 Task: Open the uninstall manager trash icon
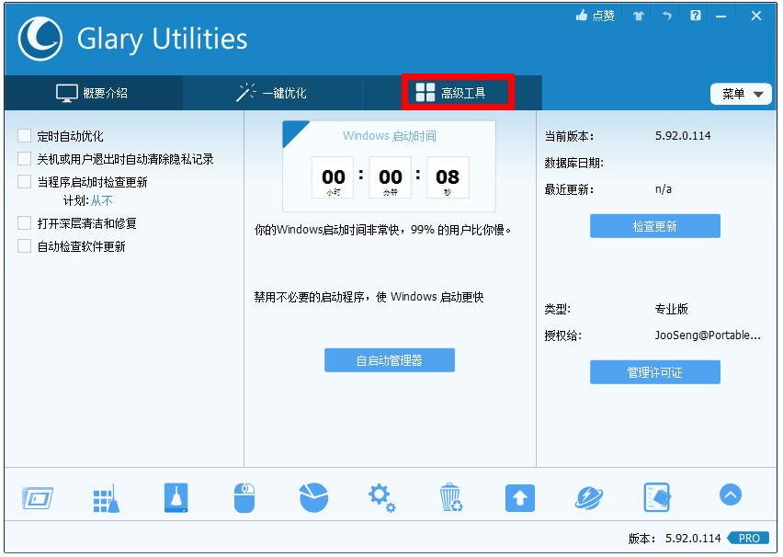coord(451,496)
